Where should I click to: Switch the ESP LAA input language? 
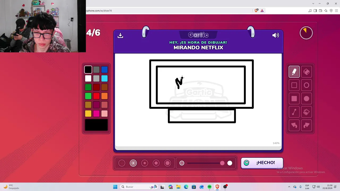point(307,187)
